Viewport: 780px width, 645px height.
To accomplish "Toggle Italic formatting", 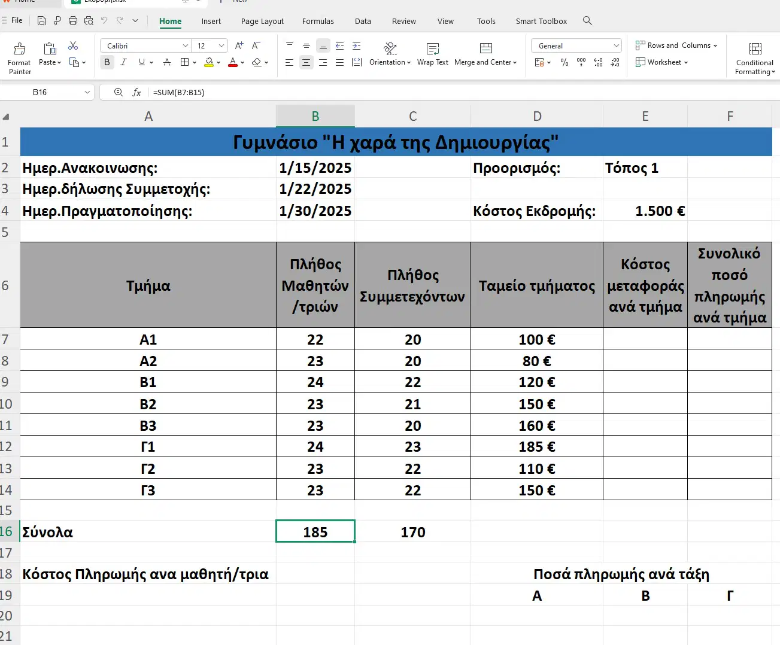I will [x=123, y=62].
